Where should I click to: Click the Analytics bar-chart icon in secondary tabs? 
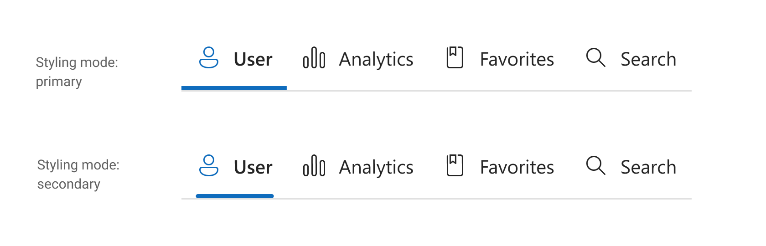click(314, 166)
